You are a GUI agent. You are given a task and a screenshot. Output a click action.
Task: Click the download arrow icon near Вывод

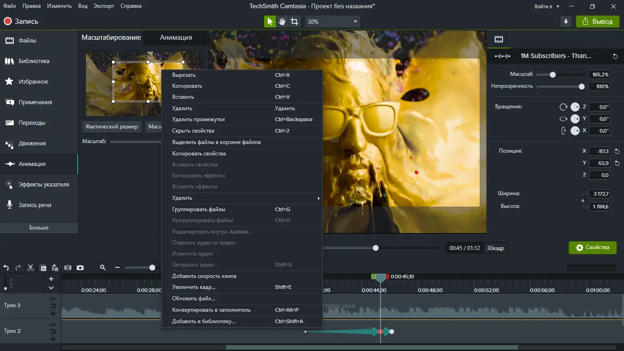[x=566, y=21]
